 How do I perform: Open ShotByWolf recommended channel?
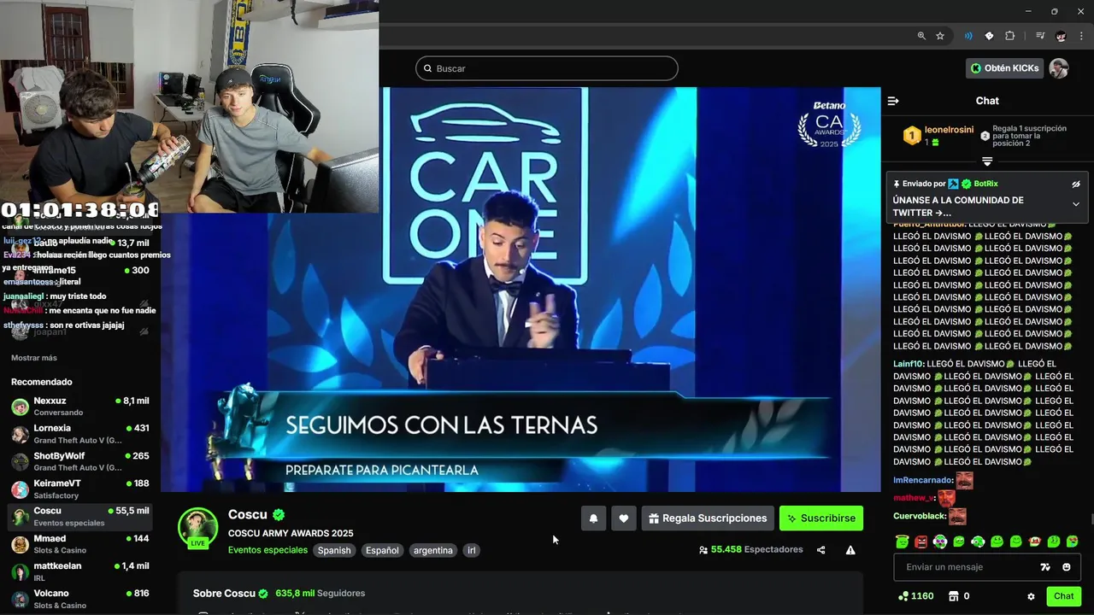pos(80,461)
